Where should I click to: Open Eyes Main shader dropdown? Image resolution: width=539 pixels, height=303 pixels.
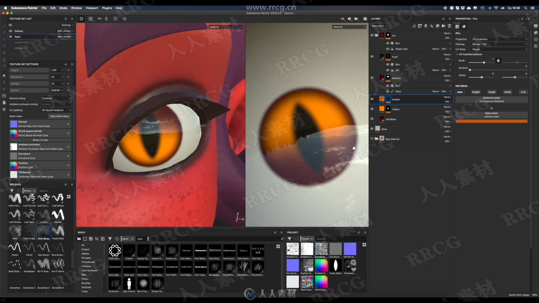(65, 37)
